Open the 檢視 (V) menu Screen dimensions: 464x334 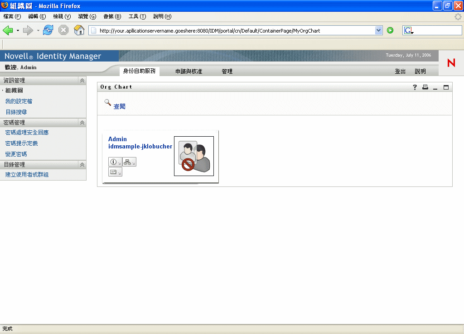coord(62,17)
